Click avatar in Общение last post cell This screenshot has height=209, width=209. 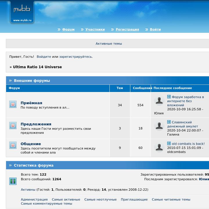pos(159,147)
